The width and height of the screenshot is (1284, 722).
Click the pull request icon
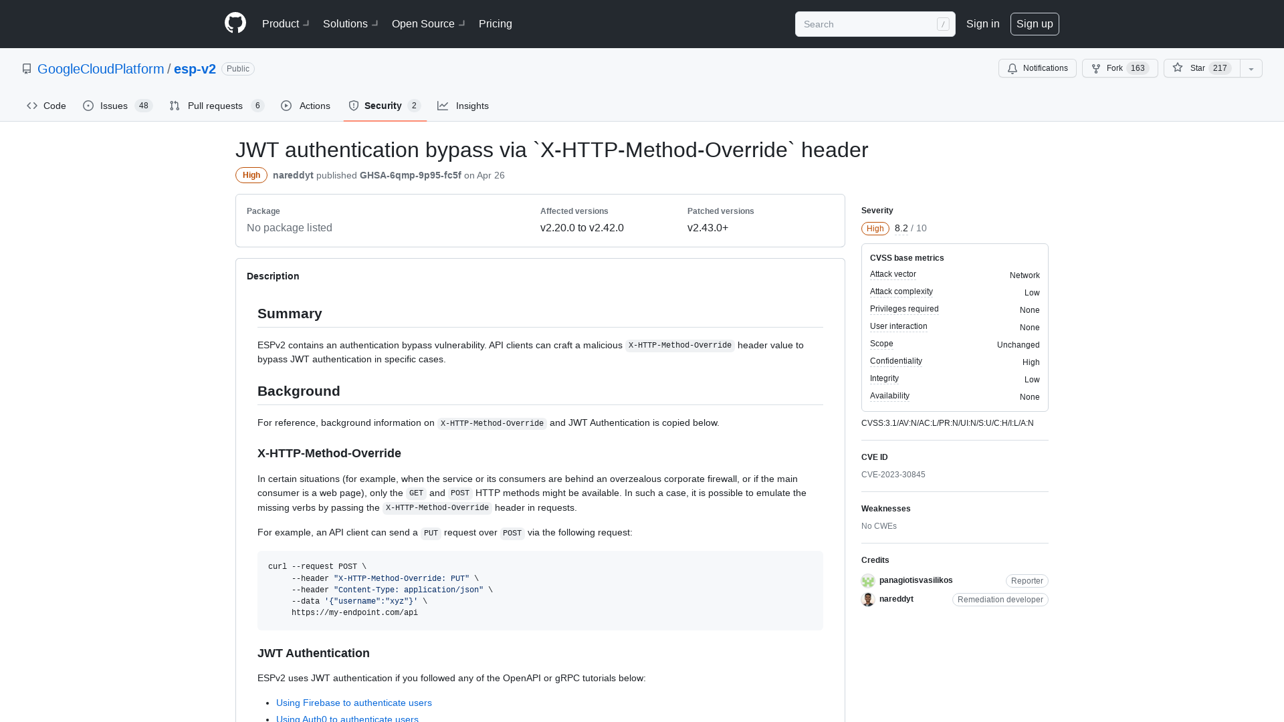click(x=175, y=106)
